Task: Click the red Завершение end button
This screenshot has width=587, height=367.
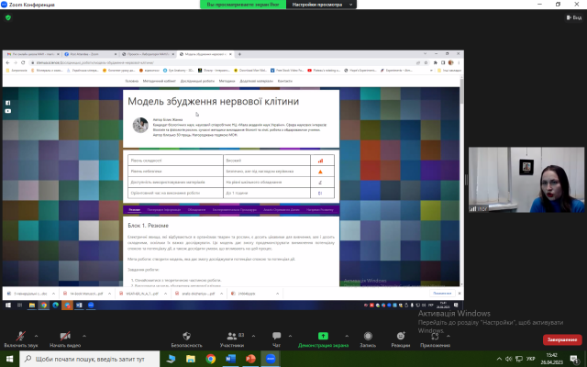Action: point(562,339)
